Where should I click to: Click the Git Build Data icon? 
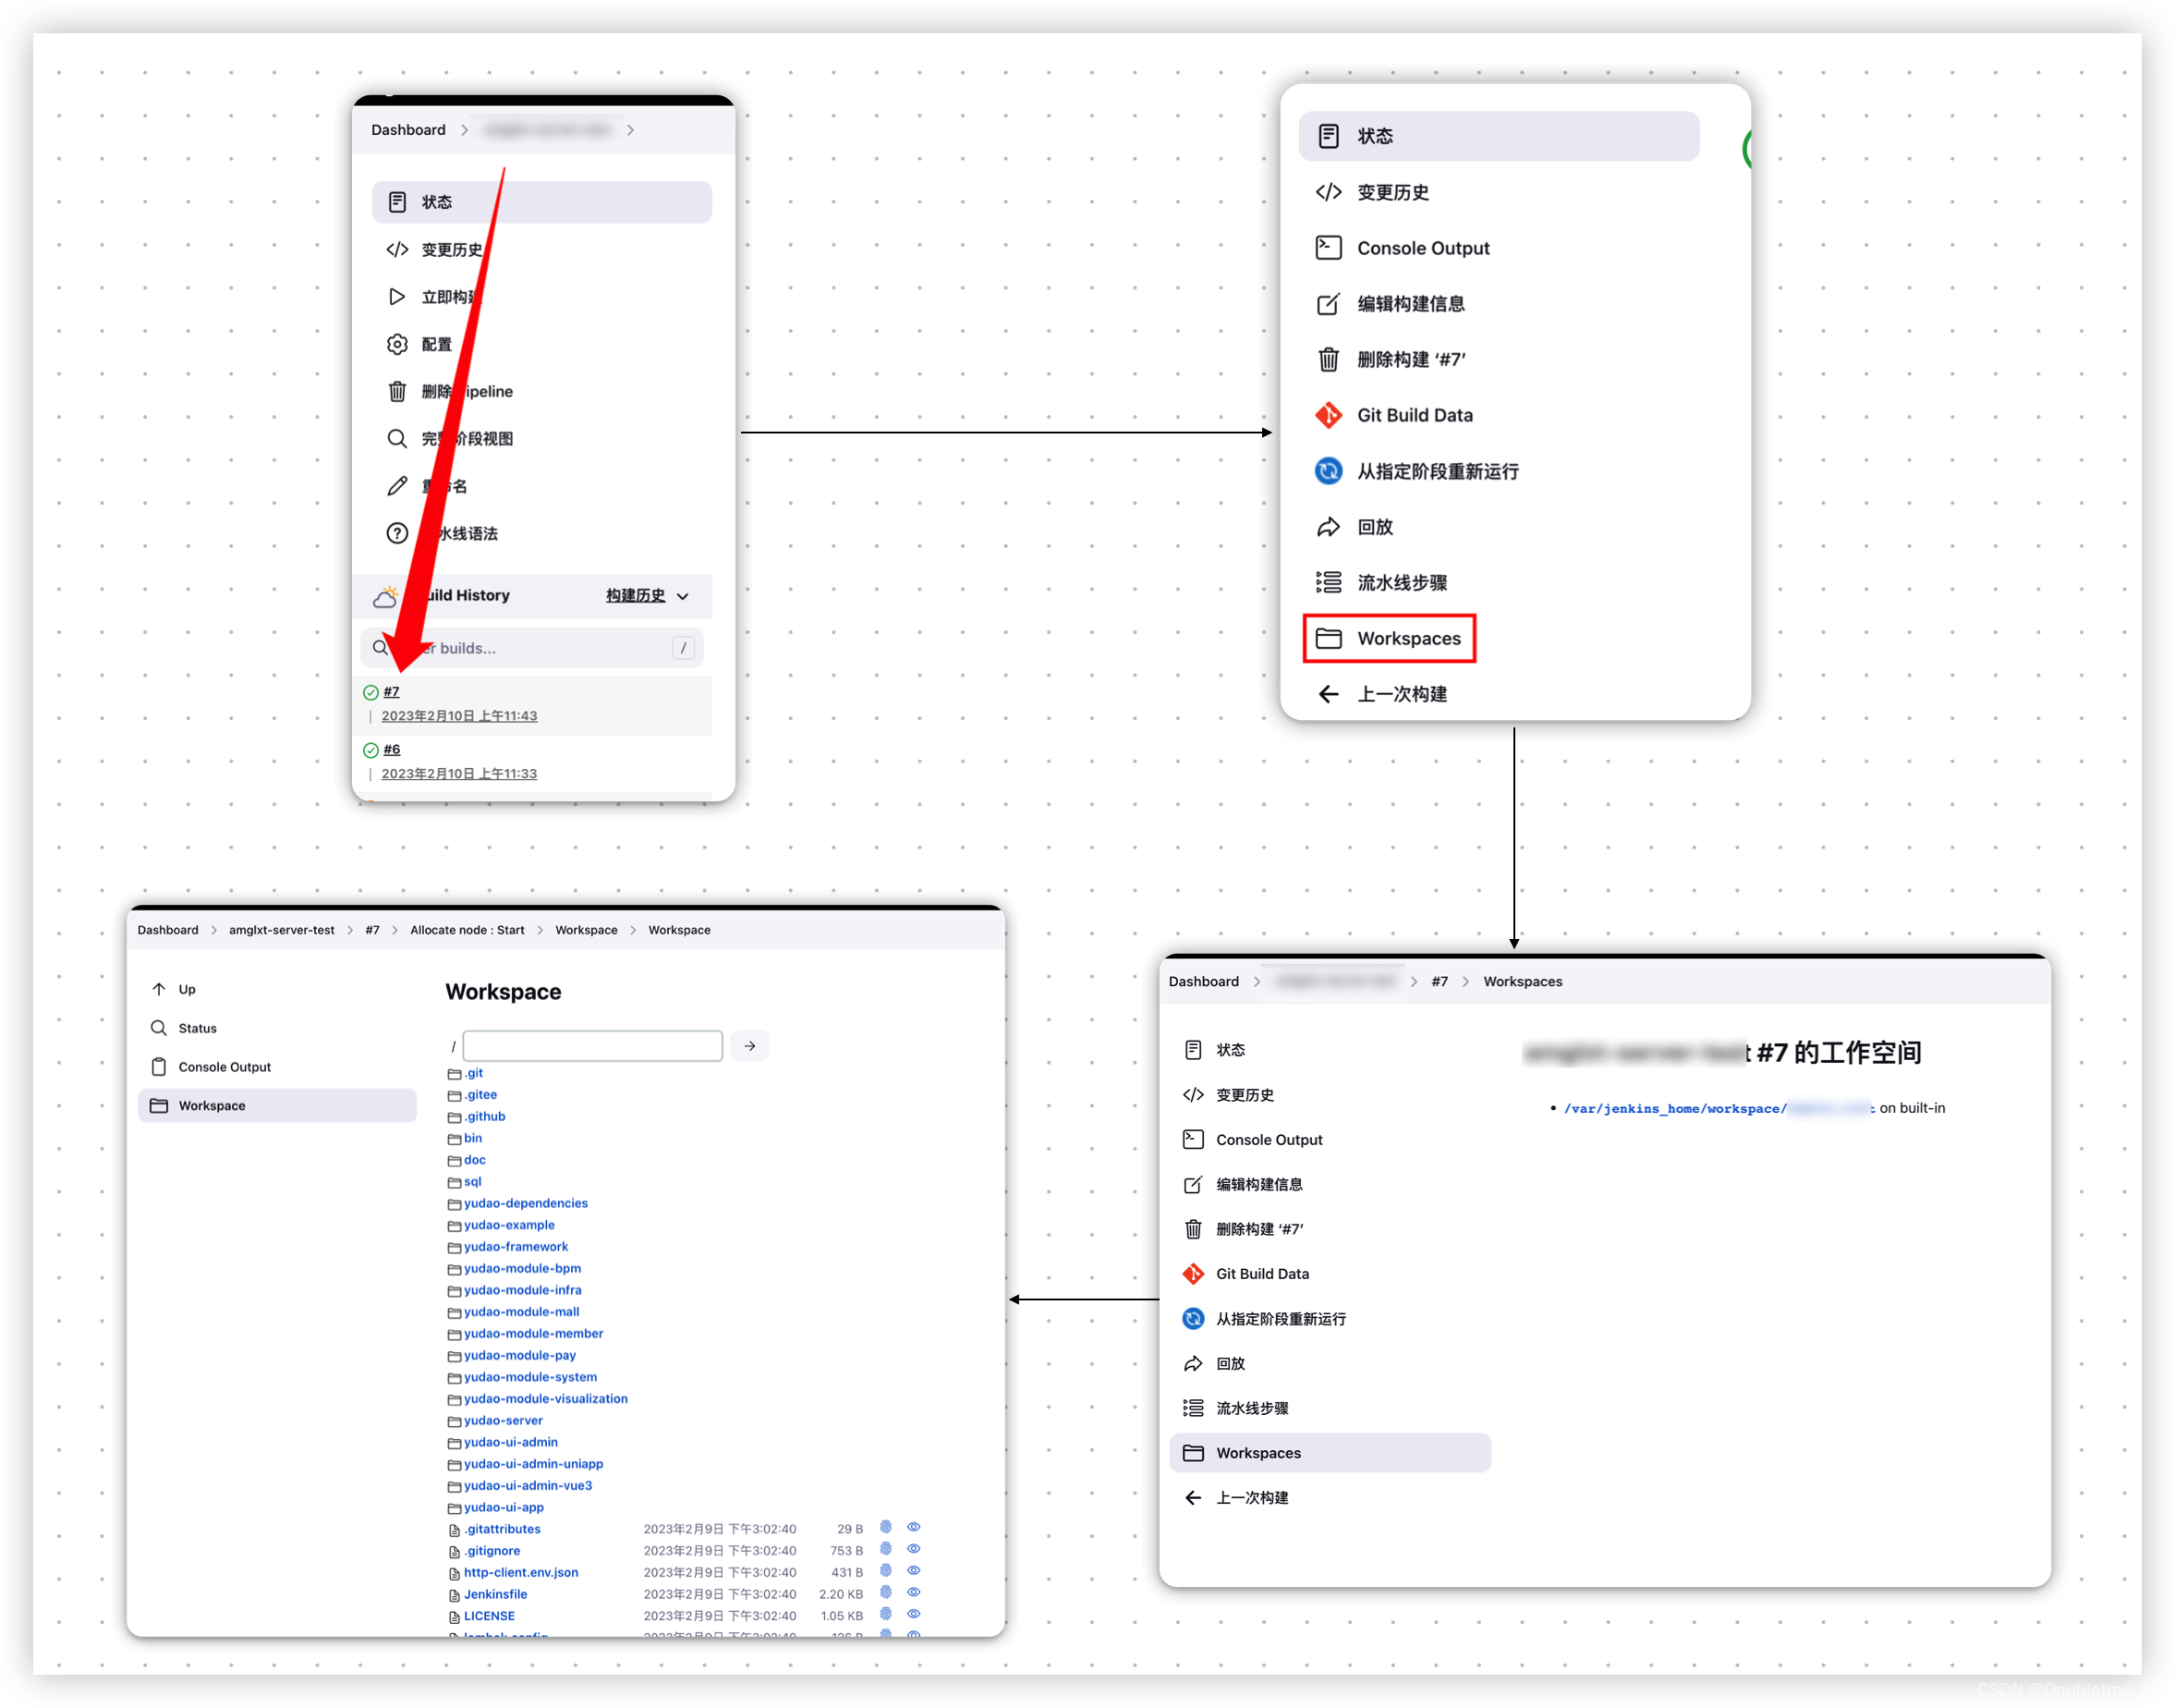pos(1330,411)
